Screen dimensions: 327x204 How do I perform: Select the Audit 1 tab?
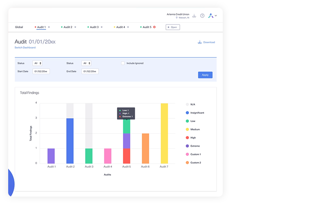click(41, 27)
